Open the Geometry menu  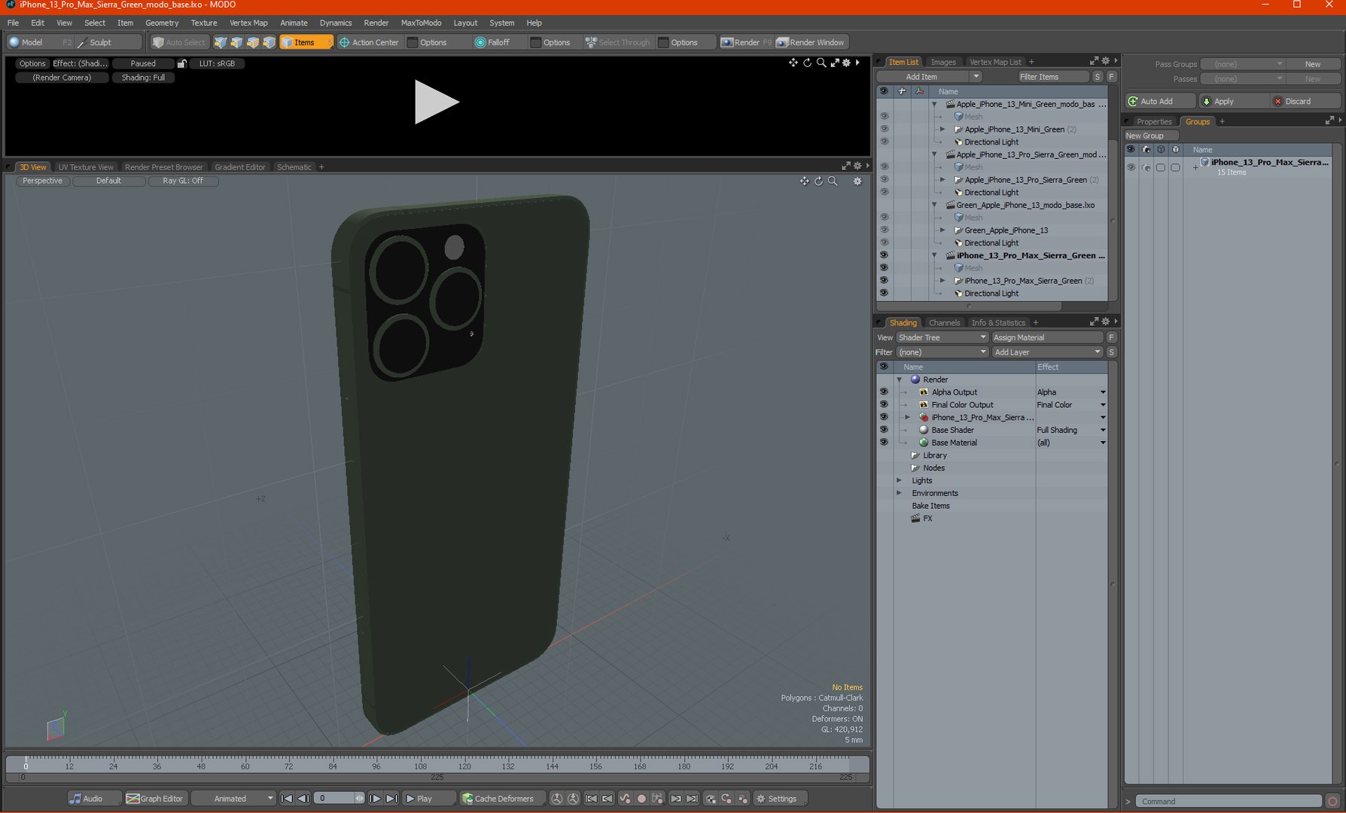point(162,23)
